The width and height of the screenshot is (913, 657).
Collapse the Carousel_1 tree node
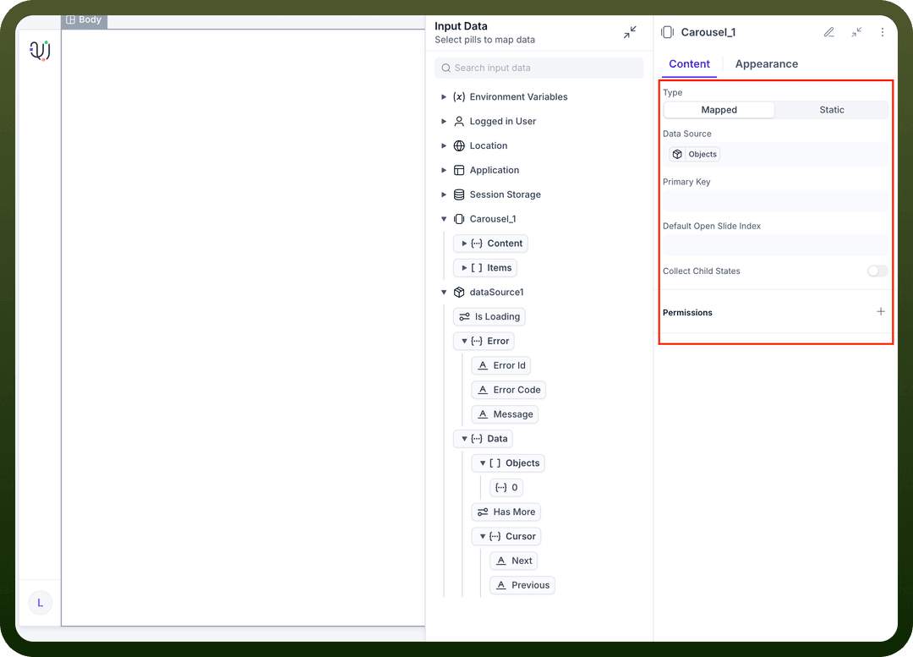pos(444,219)
